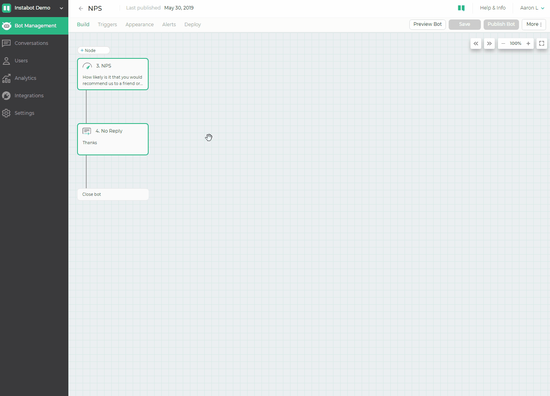Select the 4. No Reply node
This screenshot has height=396, width=550.
113,139
